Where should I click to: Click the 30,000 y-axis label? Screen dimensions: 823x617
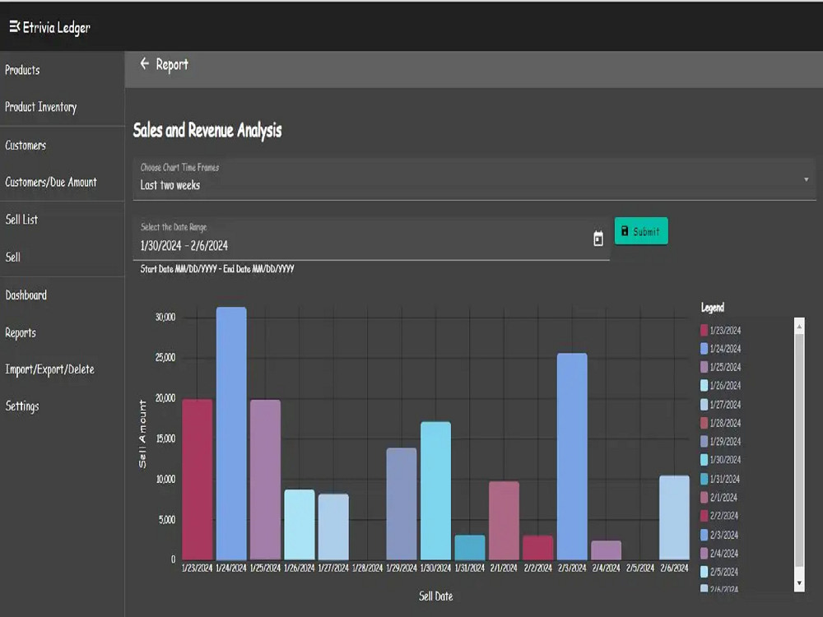coord(165,317)
